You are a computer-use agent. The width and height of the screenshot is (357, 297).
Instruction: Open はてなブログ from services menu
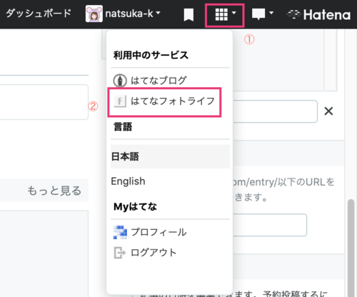pos(159,81)
